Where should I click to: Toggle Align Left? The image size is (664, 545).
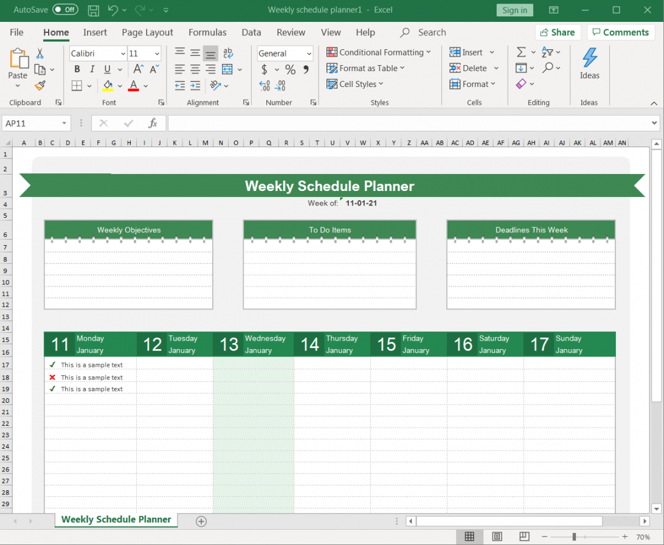[x=180, y=69]
